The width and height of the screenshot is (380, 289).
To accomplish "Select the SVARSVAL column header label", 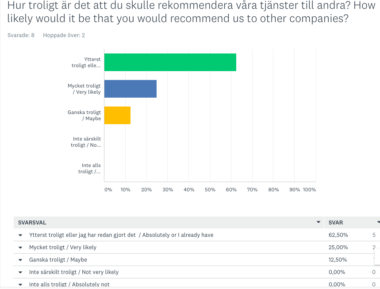I will [32, 223].
